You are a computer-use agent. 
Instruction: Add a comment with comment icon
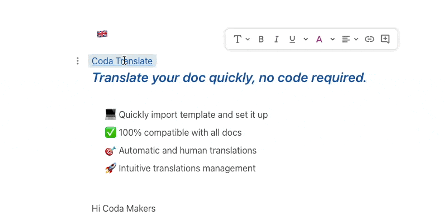[x=385, y=39]
